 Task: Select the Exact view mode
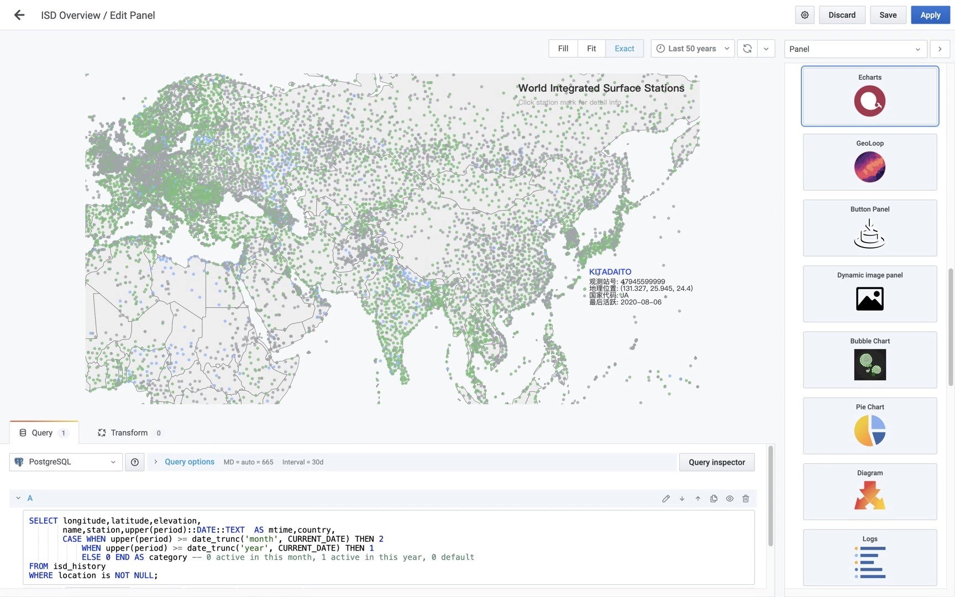tap(625, 49)
